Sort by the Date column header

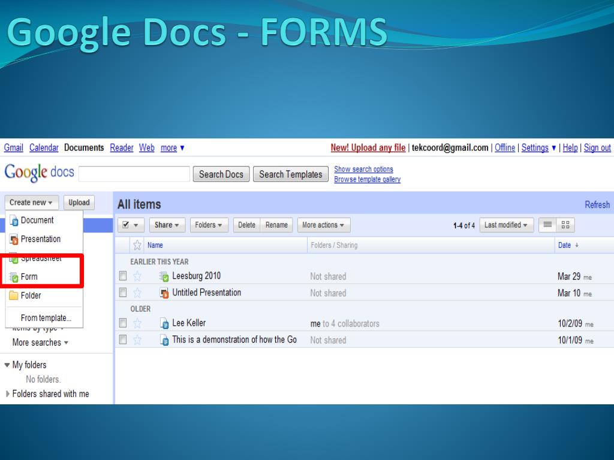564,245
